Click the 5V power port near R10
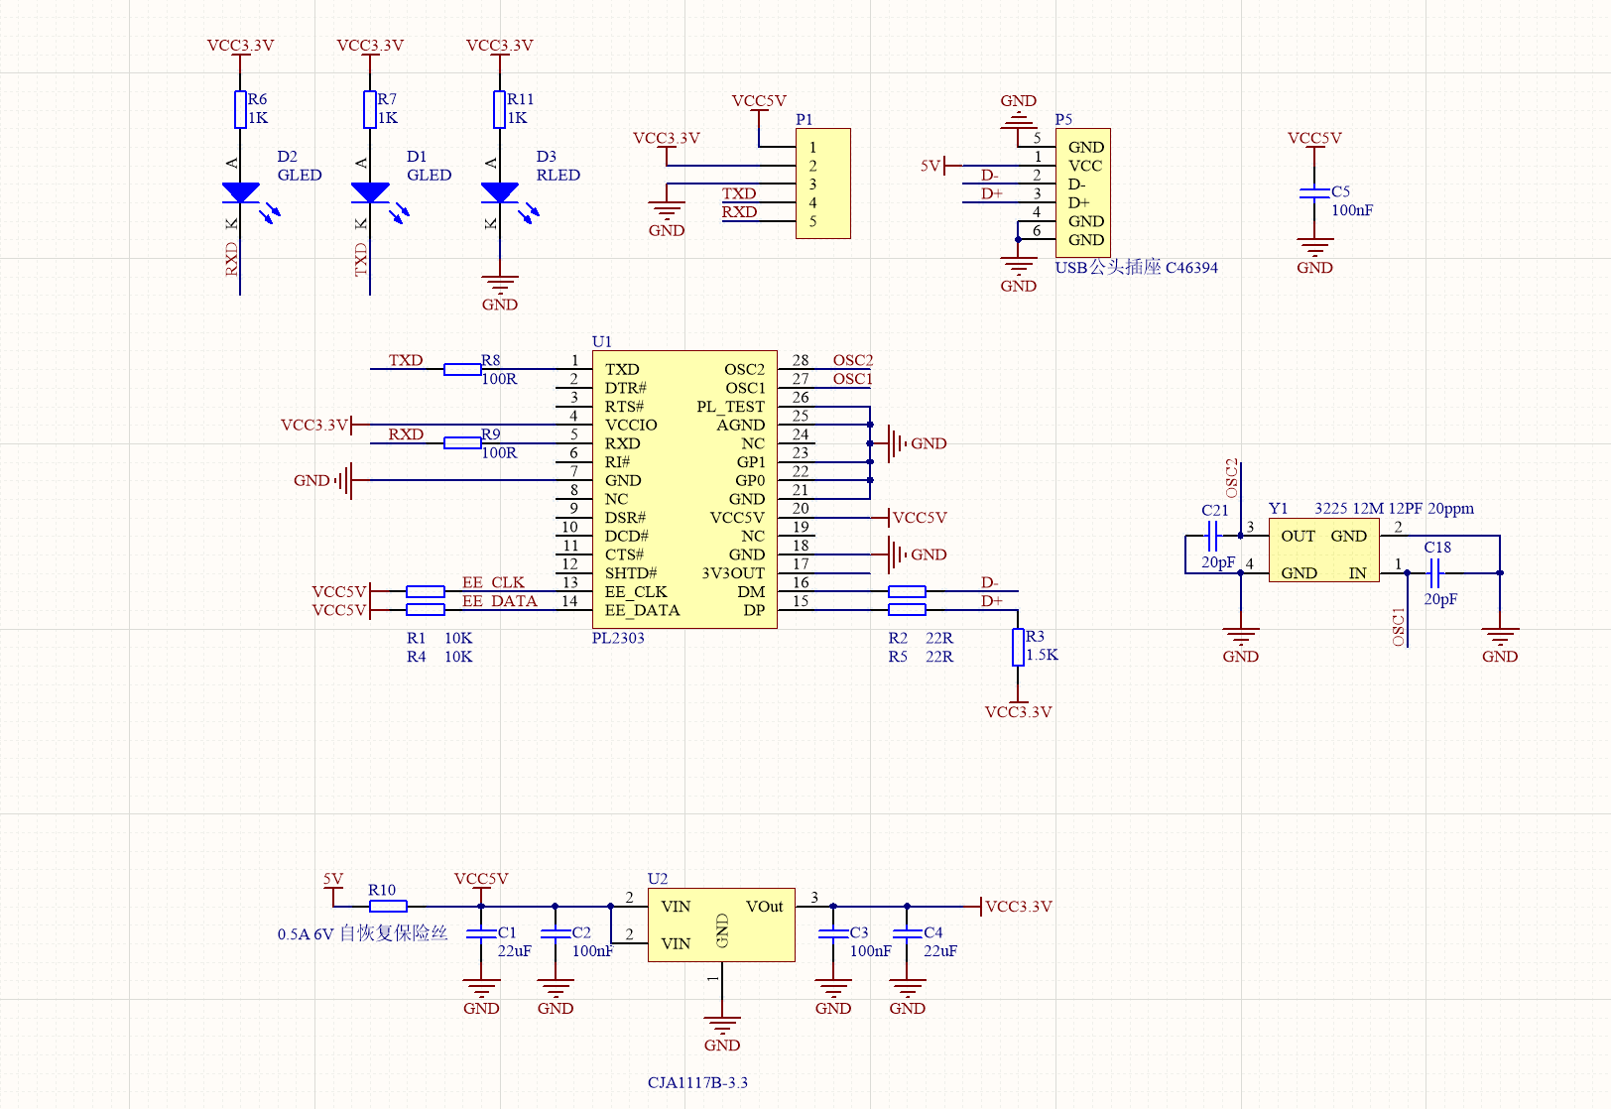Image resolution: width=1611 pixels, height=1109 pixels. pyautogui.click(x=333, y=889)
